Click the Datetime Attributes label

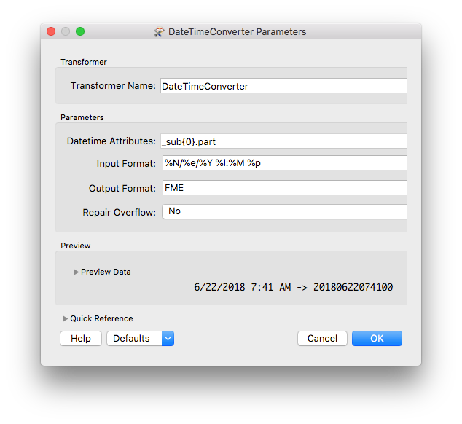(x=111, y=141)
